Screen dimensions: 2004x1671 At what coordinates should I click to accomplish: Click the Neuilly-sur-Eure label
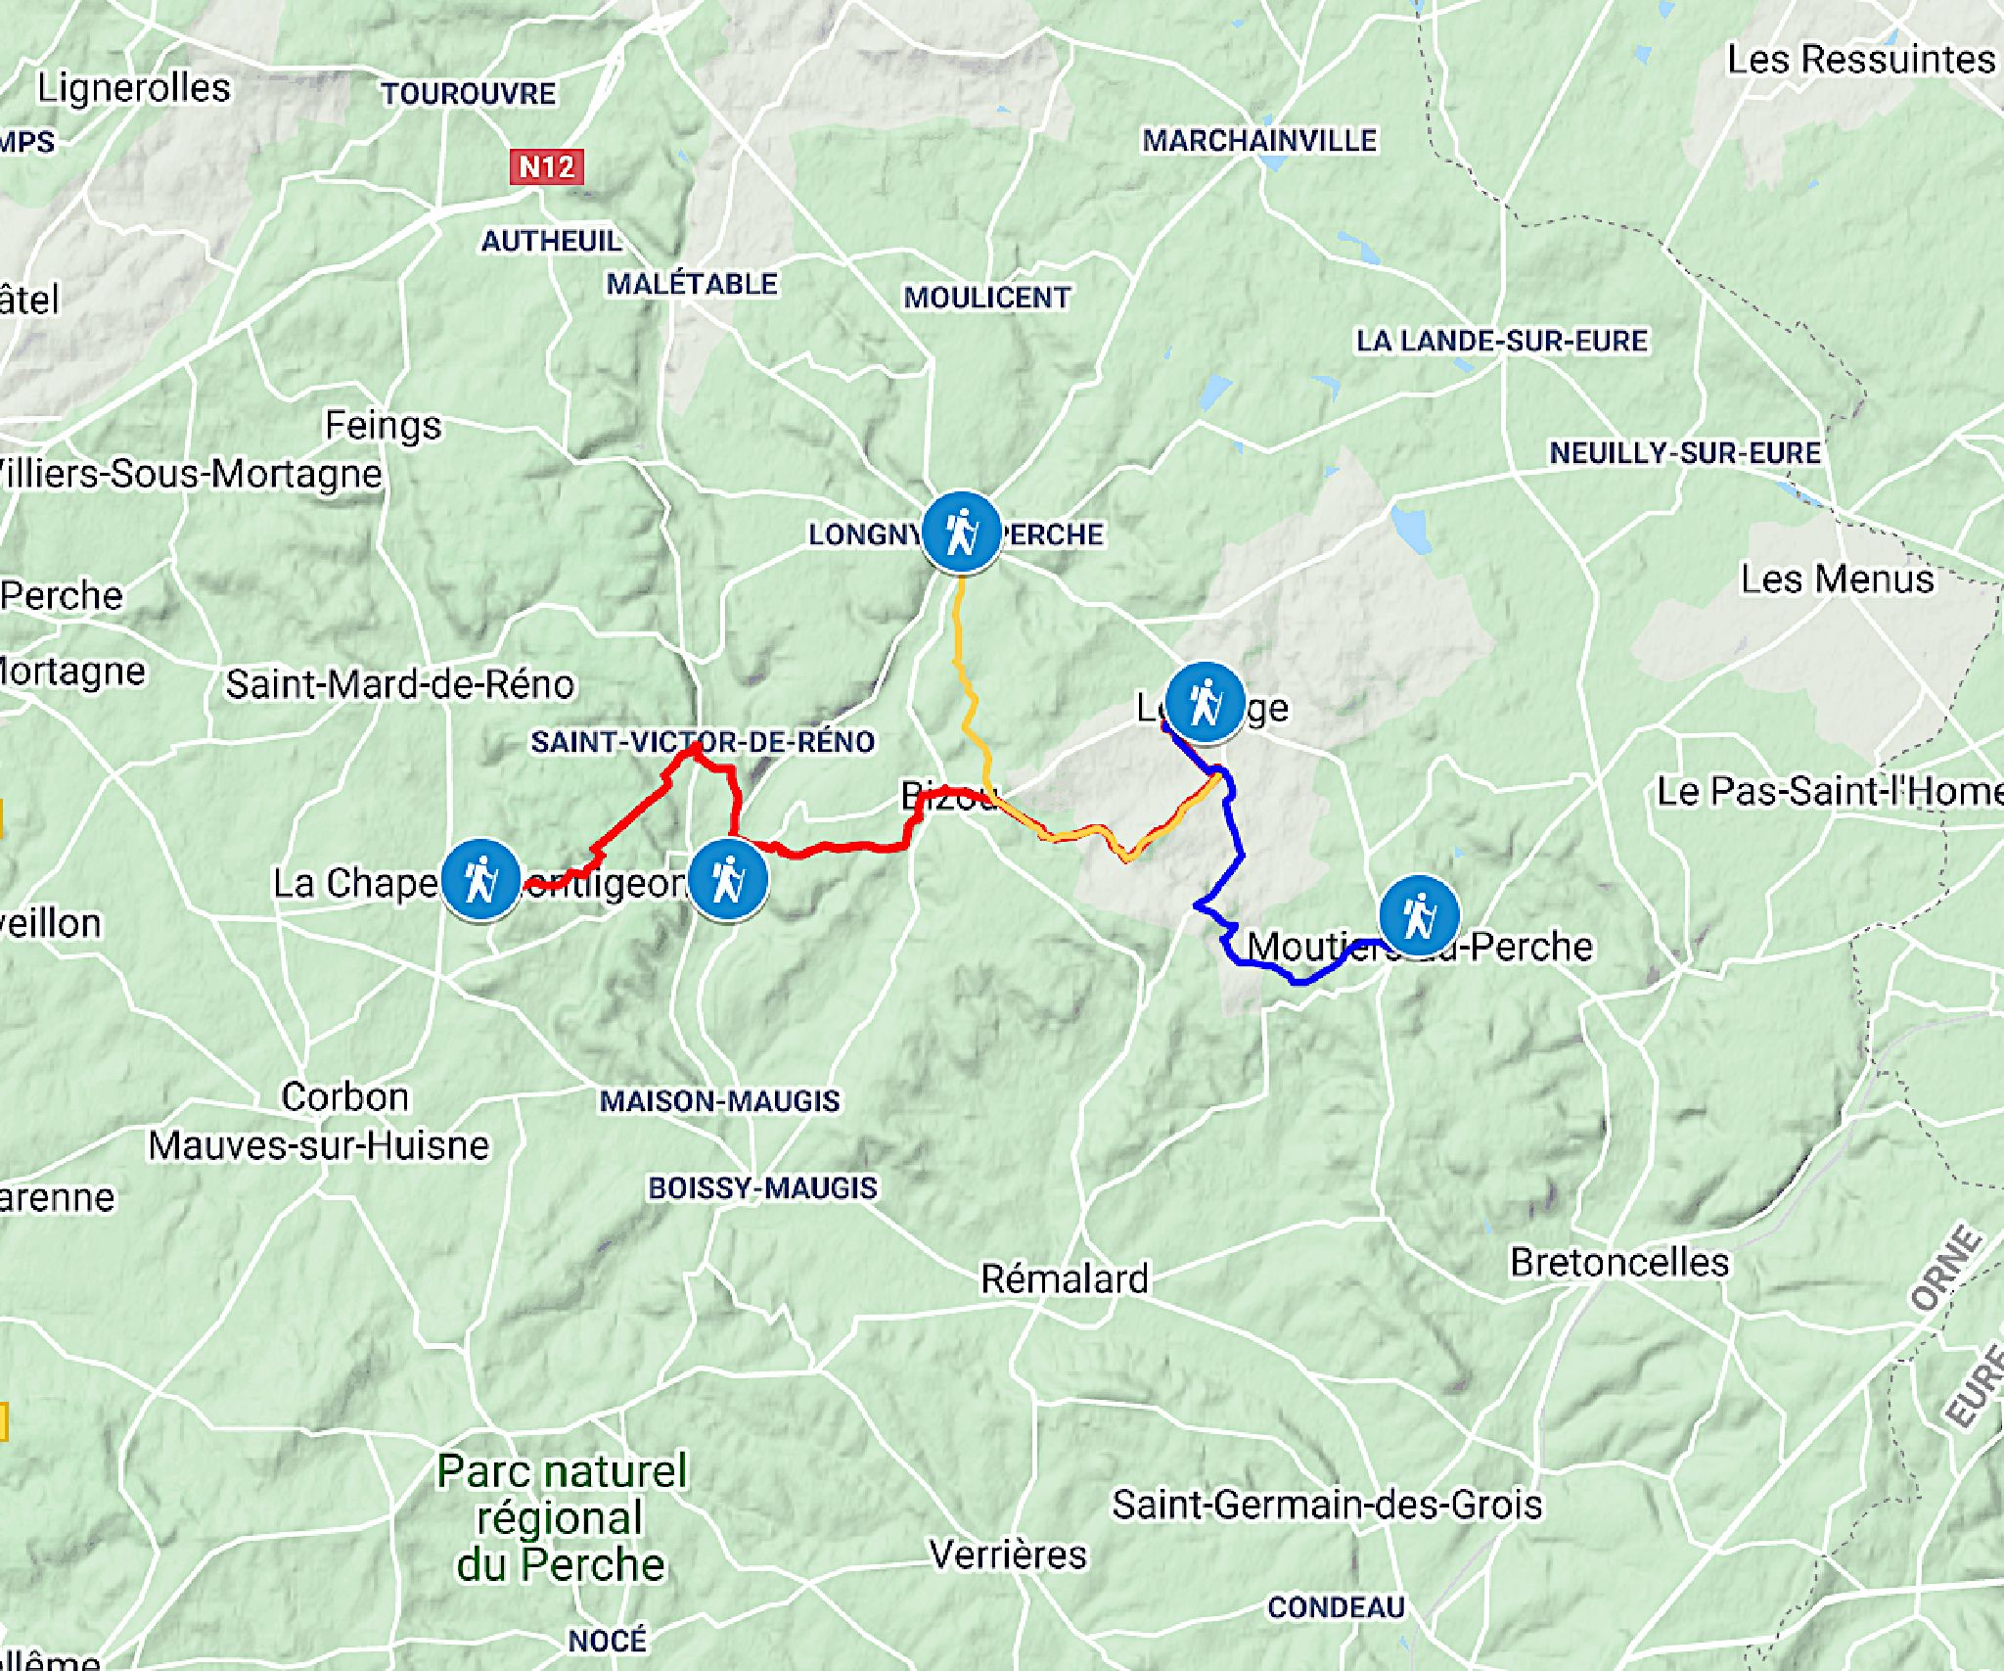click(x=1685, y=453)
